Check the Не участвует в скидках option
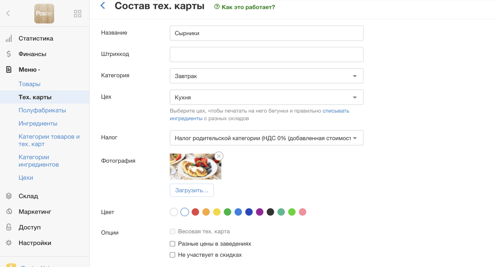 (x=172, y=255)
